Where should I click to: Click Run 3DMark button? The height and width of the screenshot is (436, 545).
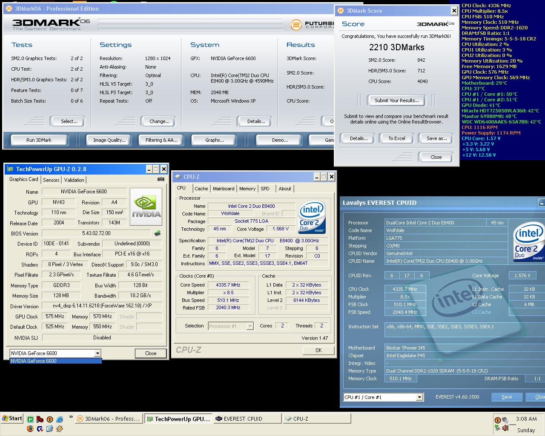(39, 140)
